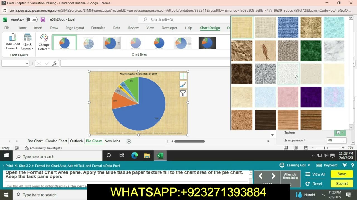Click the yellow Submit button
Image resolution: width=357 pixels, height=200 pixels.
click(x=342, y=184)
